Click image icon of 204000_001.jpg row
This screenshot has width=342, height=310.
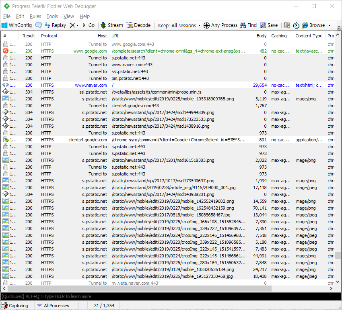click(6, 188)
